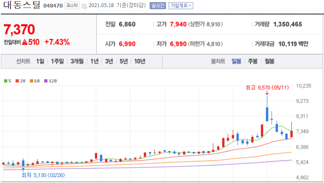Click the 전일 value 6,860
The image size is (324, 183).
point(127,24)
